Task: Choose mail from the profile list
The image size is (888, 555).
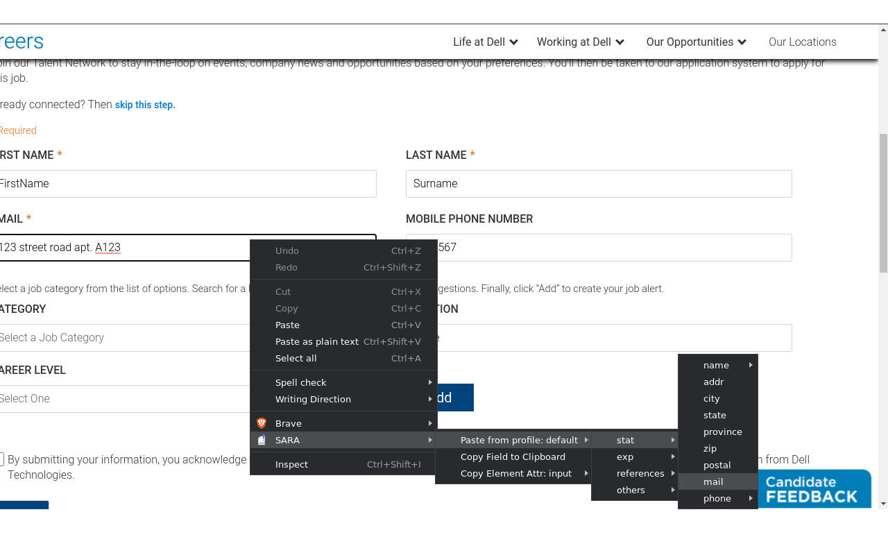Action: pyautogui.click(x=717, y=481)
